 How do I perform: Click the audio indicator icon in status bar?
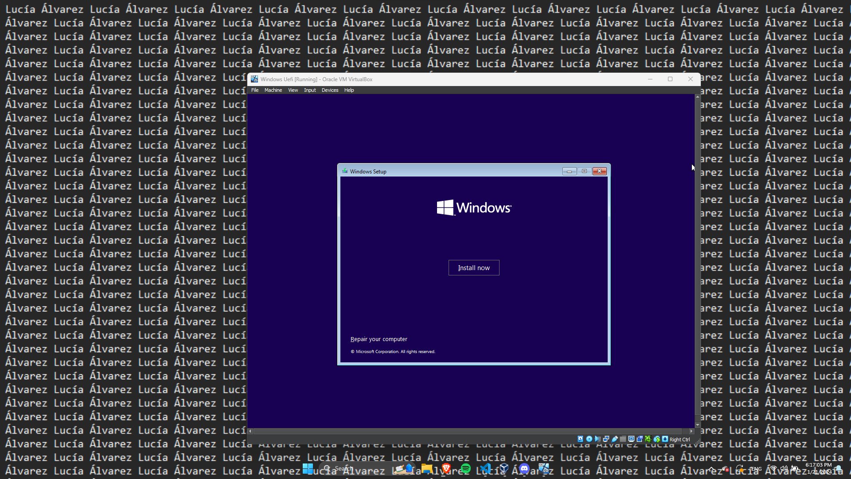pos(597,439)
